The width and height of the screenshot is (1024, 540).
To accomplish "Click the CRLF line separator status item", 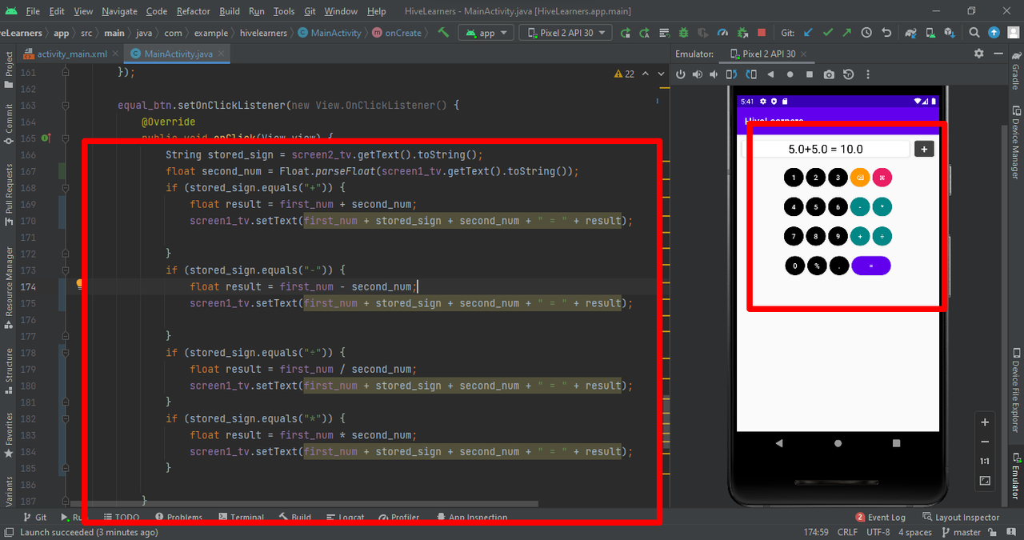I will pyautogui.click(x=847, y=532).
